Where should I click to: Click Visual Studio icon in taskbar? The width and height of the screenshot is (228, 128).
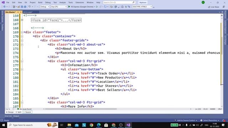pyautogui.click(x=128, y=125)
